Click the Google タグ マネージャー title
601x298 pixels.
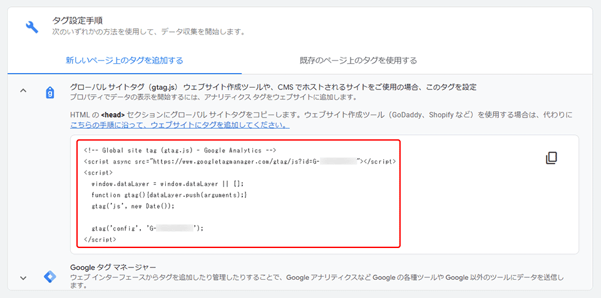pyautogui.click(x=113, y=266)
